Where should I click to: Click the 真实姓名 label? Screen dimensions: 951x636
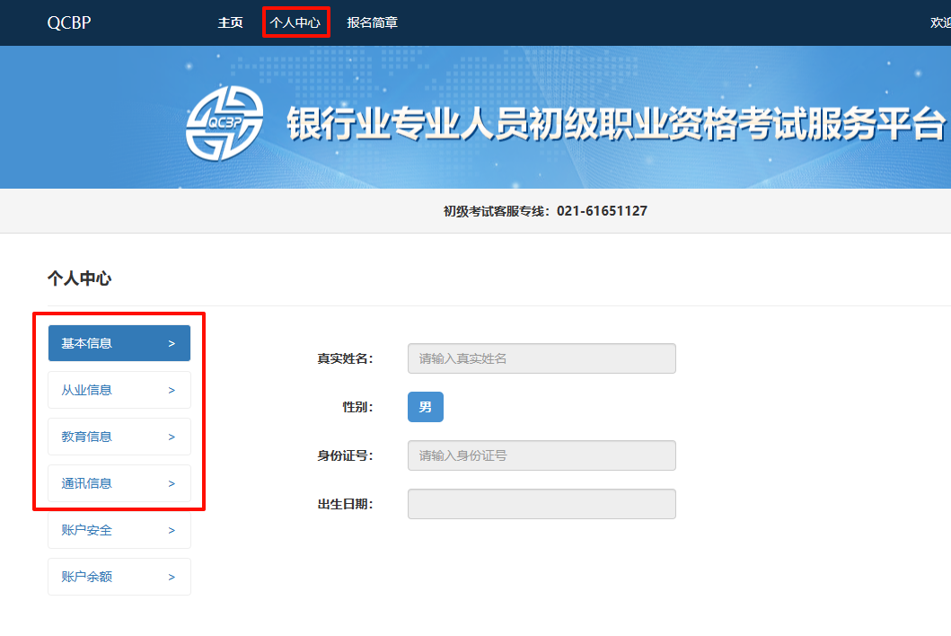(345, 358)
